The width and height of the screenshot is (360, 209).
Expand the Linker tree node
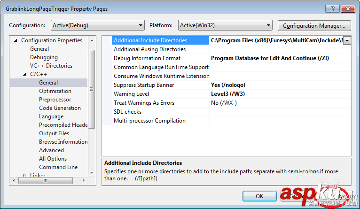[25, 176]
